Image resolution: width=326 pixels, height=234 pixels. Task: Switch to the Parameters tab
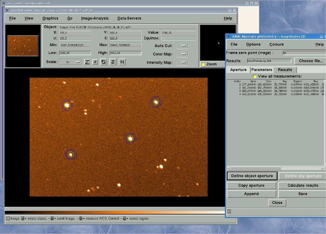click(262, 70)
